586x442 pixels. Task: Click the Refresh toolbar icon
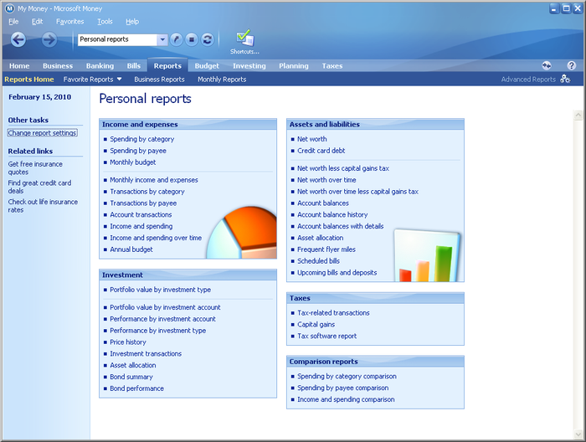click(x=207, y=39)
